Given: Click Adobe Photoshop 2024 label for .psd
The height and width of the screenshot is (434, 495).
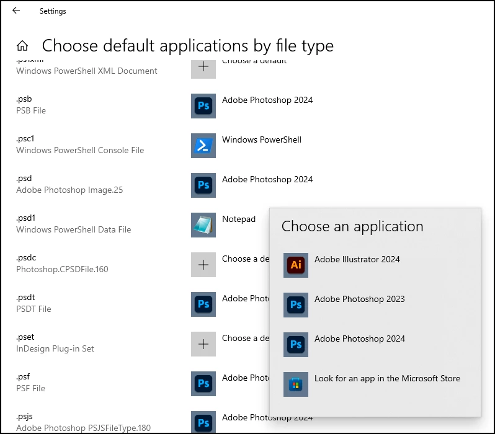Looking at the screenshot, I should (267, 180).
